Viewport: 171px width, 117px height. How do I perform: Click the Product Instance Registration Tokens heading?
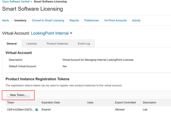point(37,79)
